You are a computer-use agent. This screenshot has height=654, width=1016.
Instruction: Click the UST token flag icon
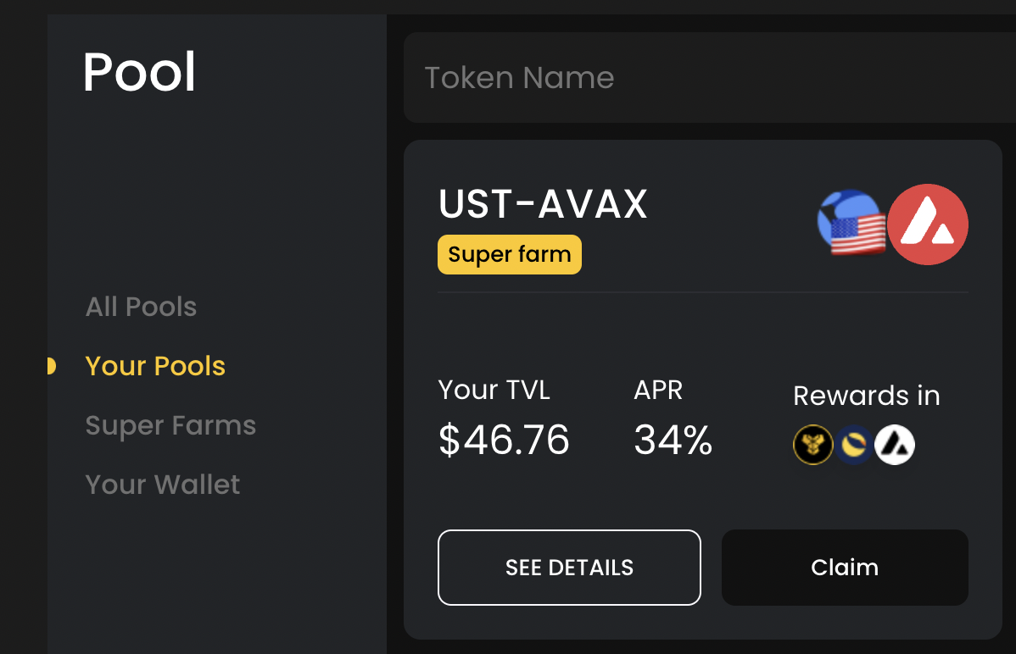[x=852, y=223]
